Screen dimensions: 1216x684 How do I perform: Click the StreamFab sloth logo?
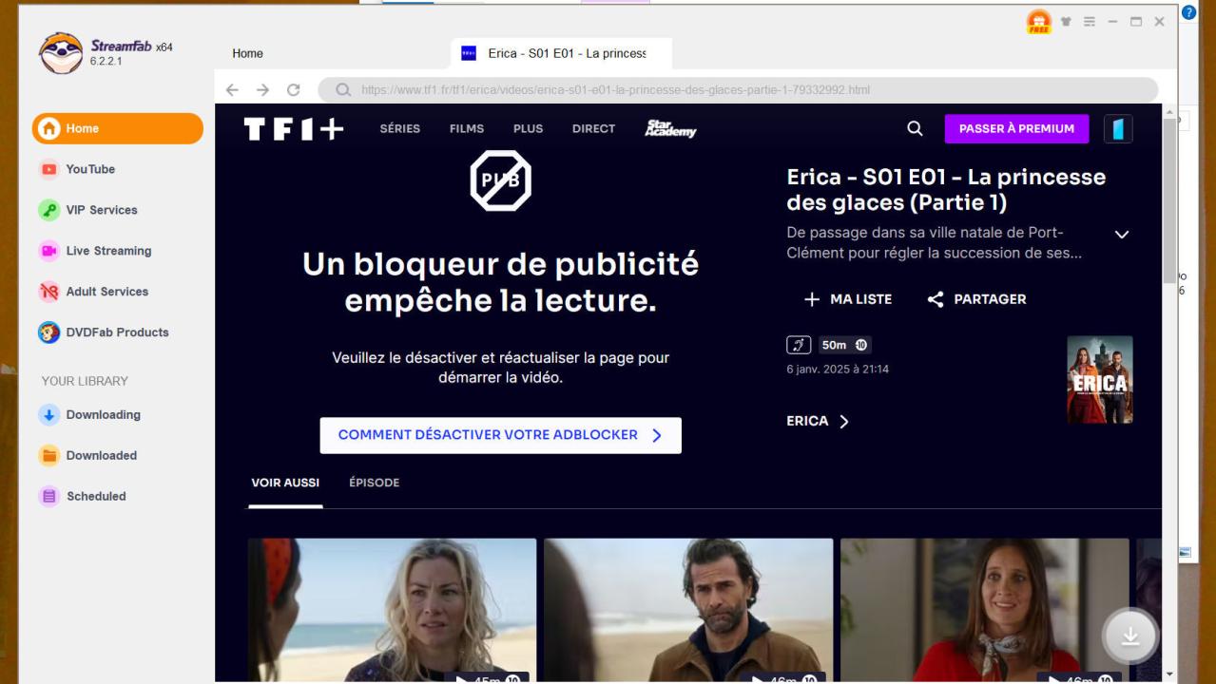coord(61,53)
